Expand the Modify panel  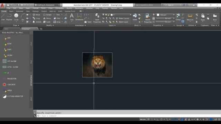[x=50, y=25]
